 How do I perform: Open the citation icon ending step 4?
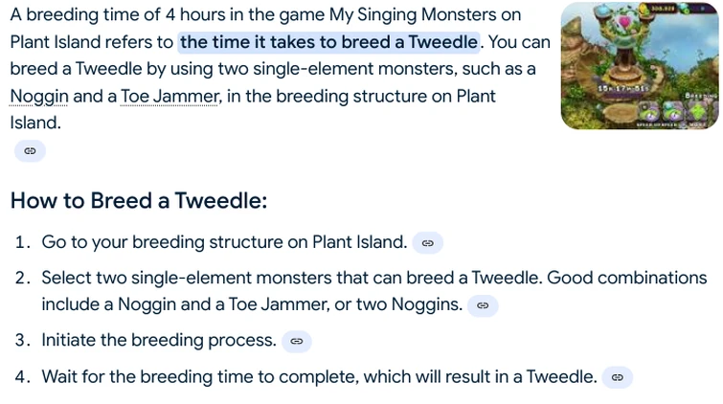coord(618,378)
